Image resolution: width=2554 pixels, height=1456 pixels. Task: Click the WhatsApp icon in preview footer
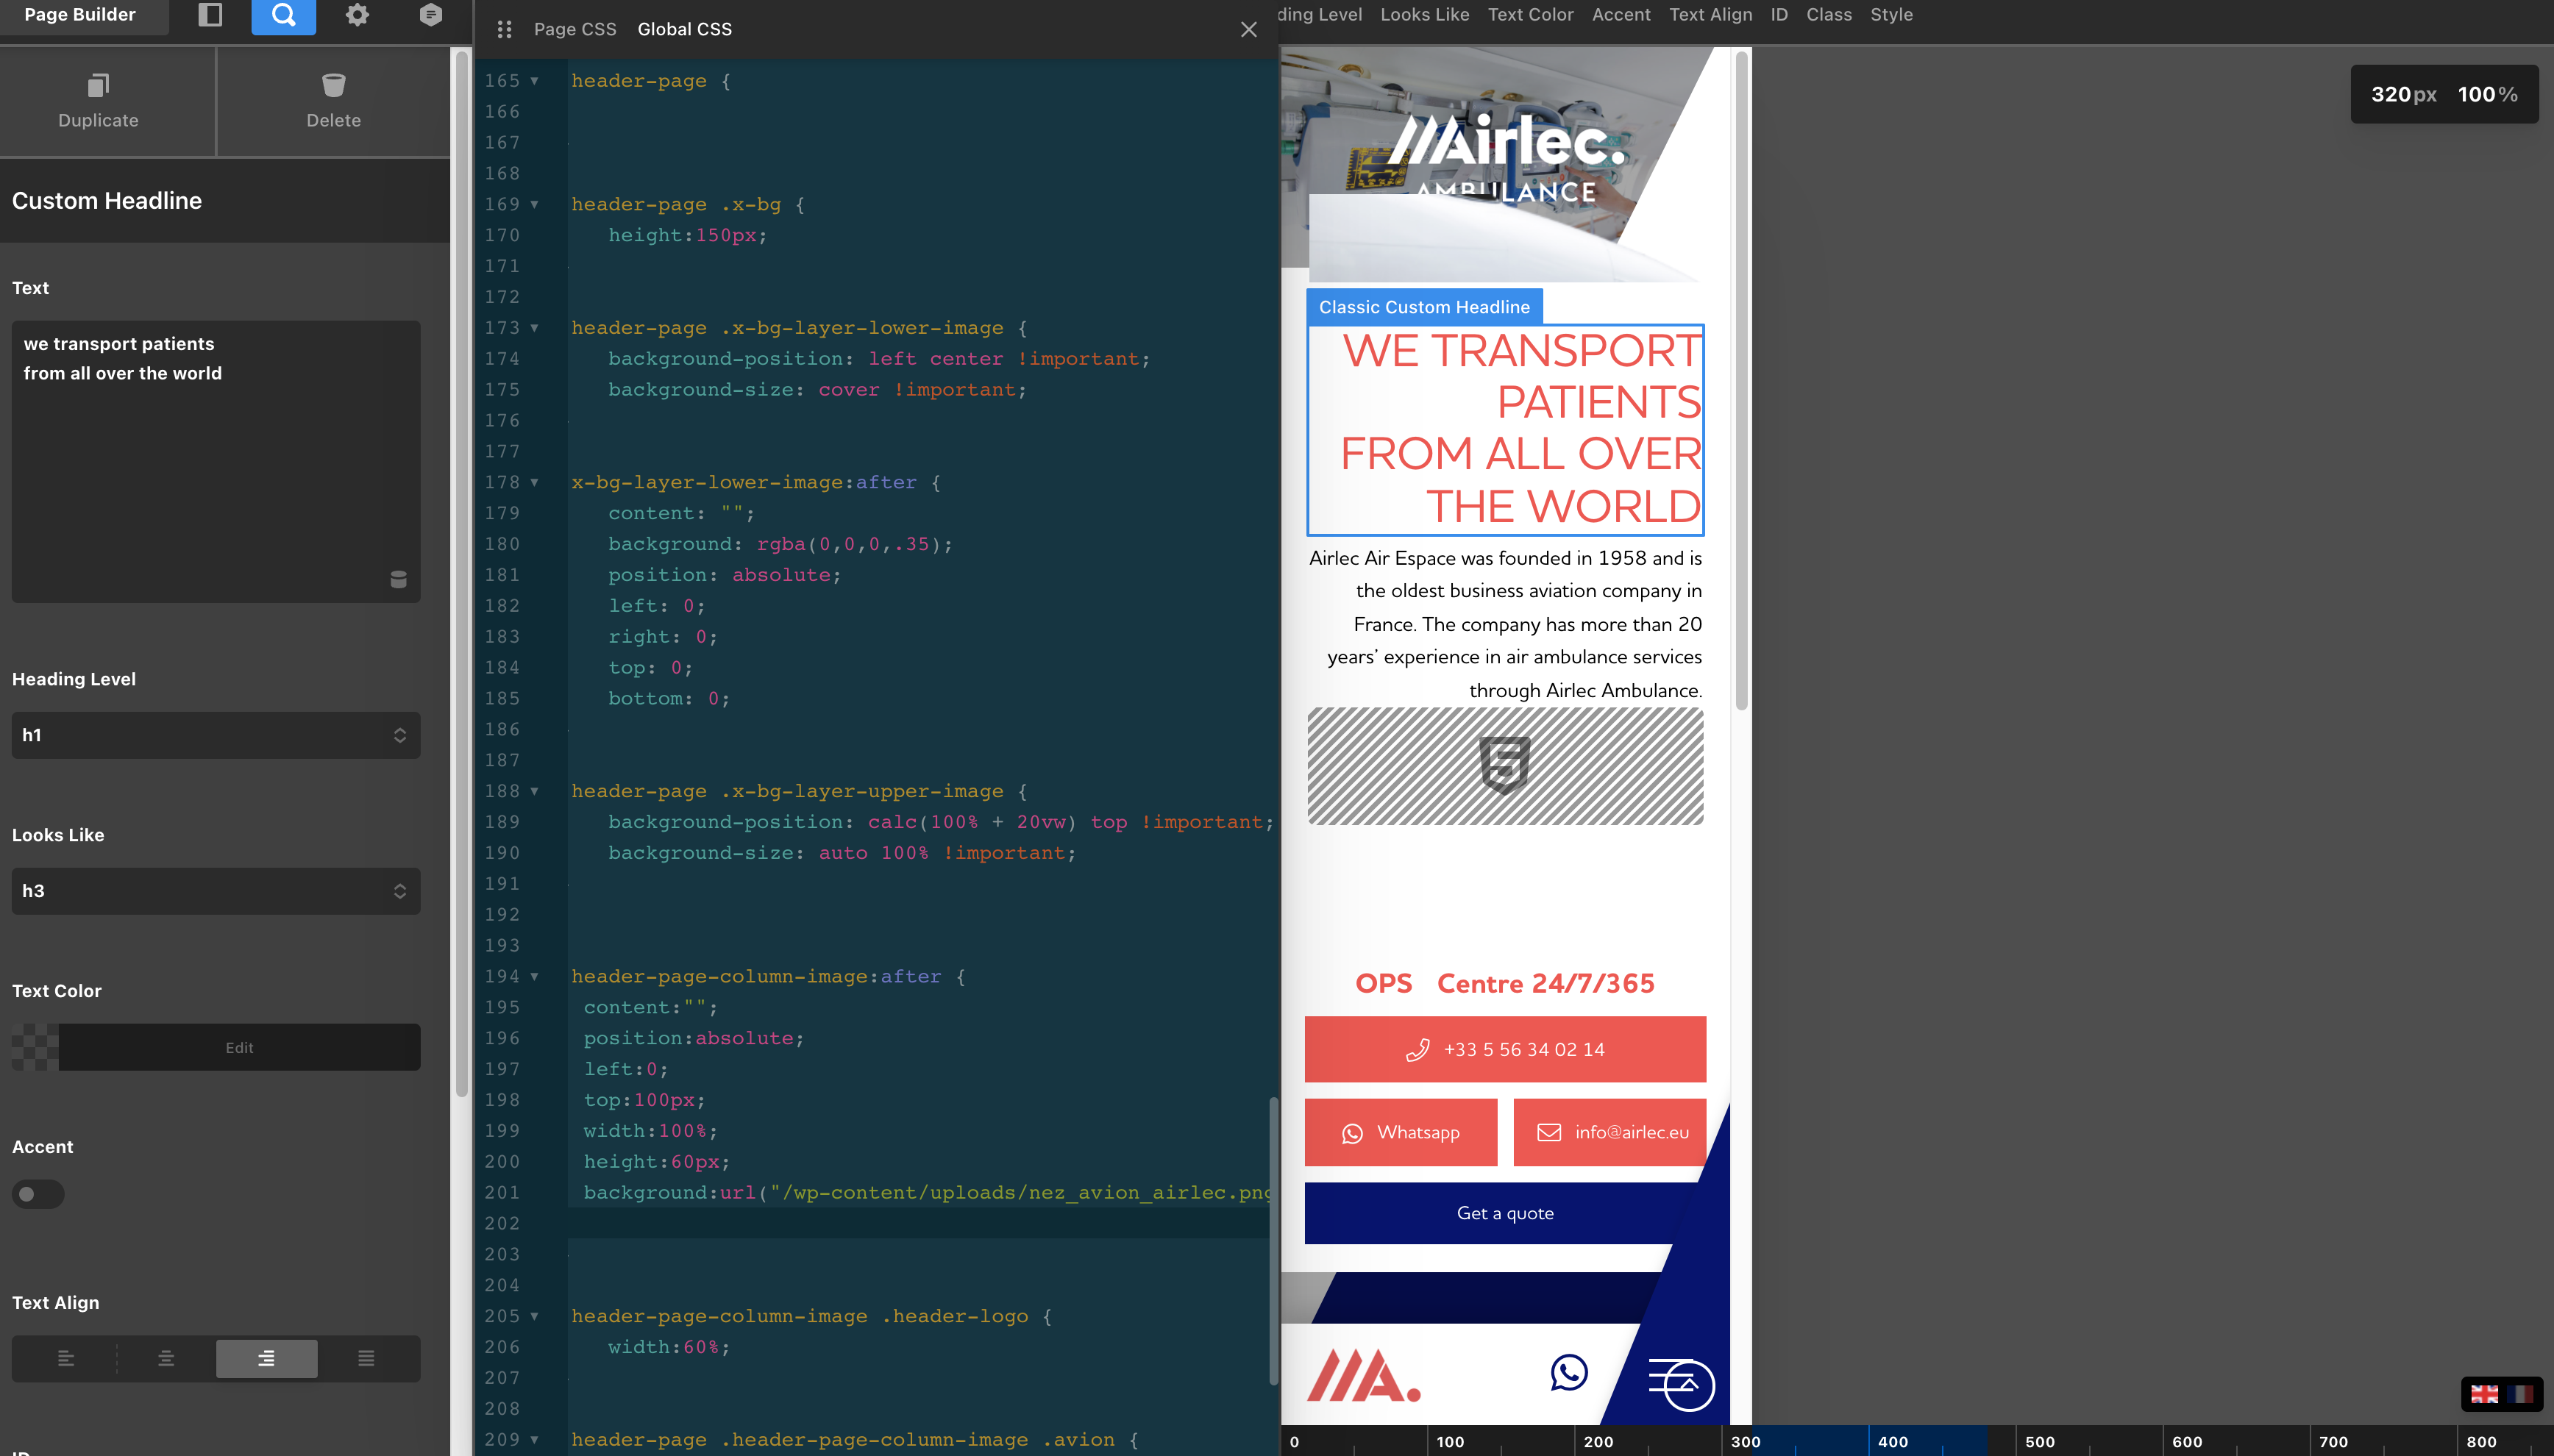pos(1569,1372)
